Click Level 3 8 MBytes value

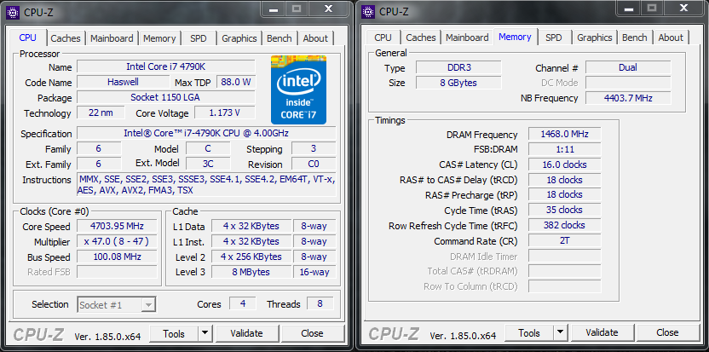coord(251,272)
